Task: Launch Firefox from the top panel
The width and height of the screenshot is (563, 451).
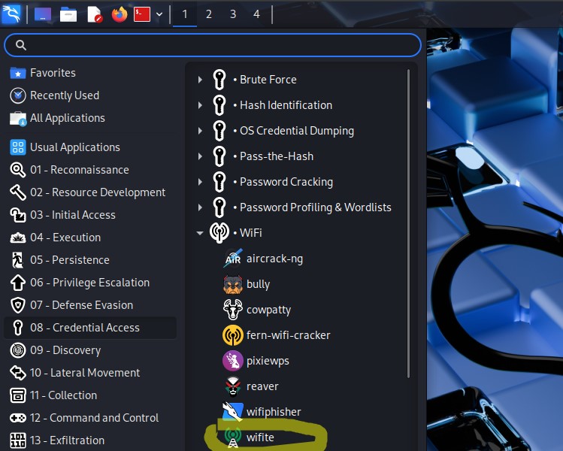Action: tap(120, 14)
